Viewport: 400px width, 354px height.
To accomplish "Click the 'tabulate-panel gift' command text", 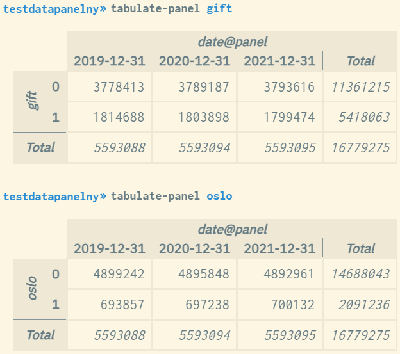I will coord(171,8).
